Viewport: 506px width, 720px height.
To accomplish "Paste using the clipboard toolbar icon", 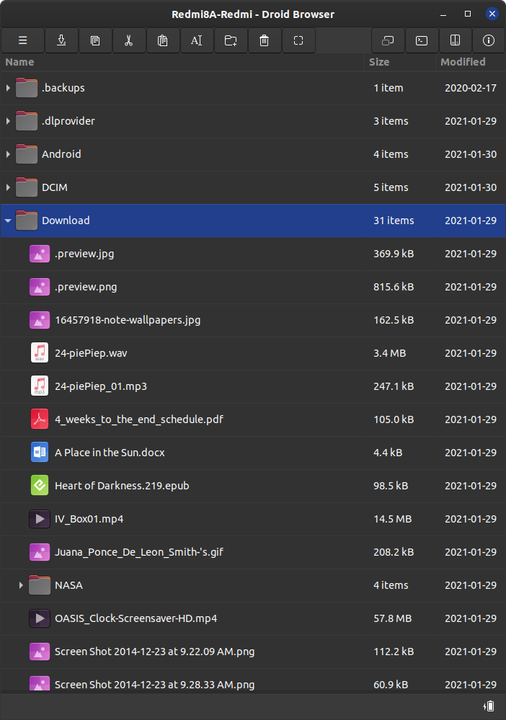I will click(163, 40).
